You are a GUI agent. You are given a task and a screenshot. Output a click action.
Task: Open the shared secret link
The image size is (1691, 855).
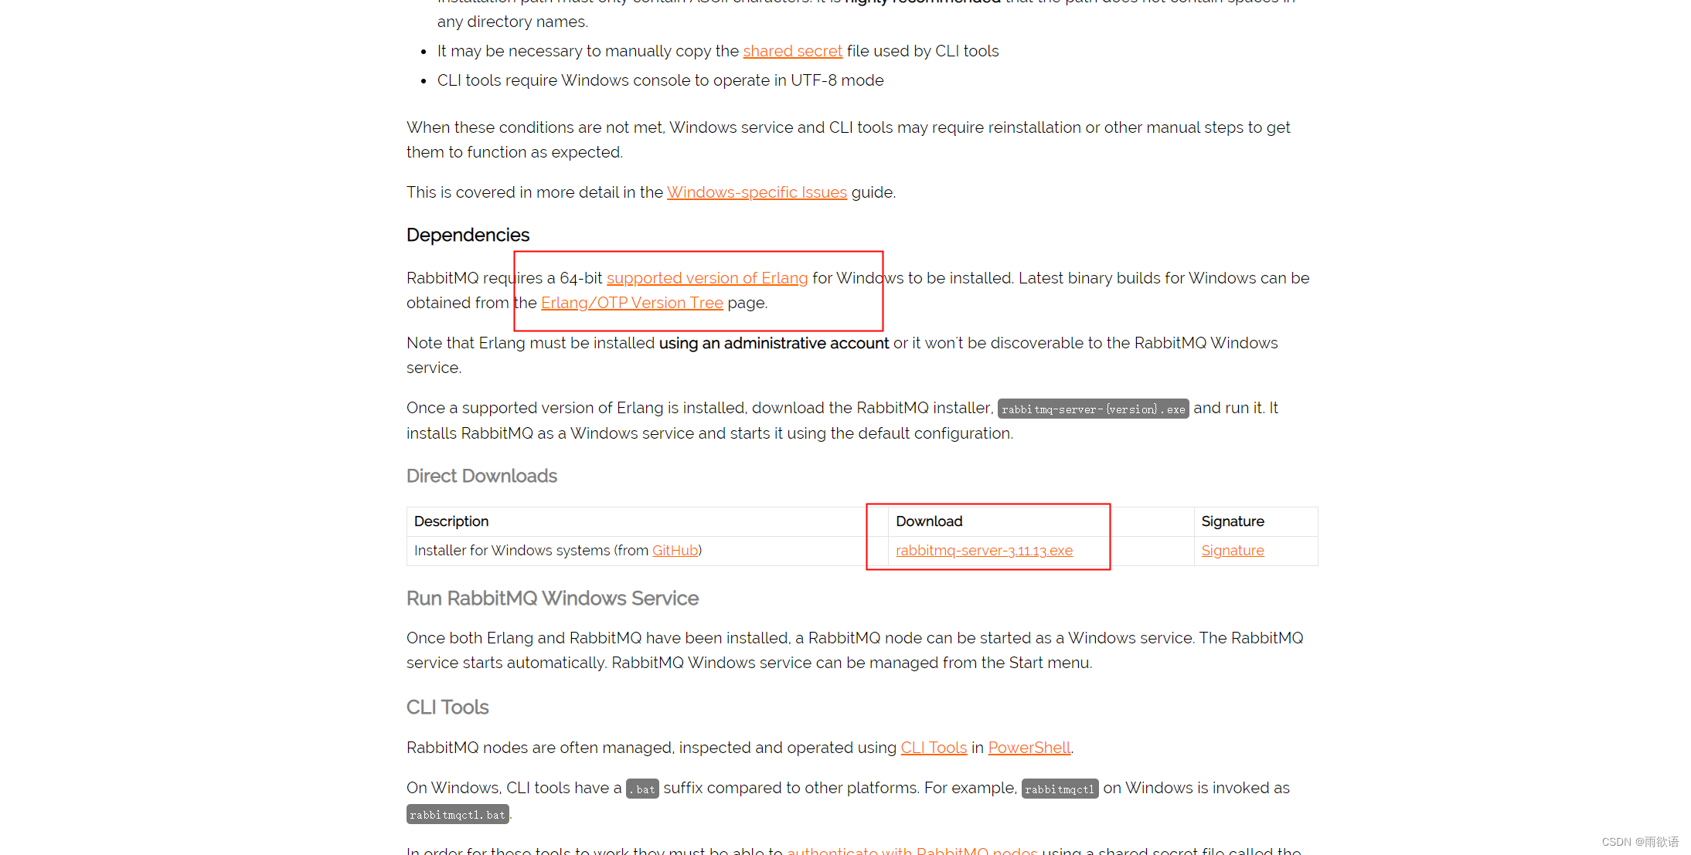pos(792,51)
